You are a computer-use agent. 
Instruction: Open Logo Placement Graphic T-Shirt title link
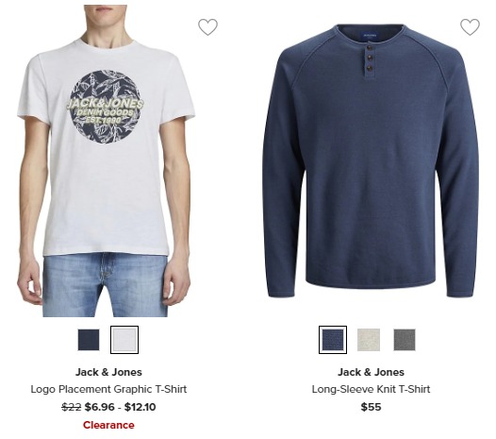tap(108, 389)
